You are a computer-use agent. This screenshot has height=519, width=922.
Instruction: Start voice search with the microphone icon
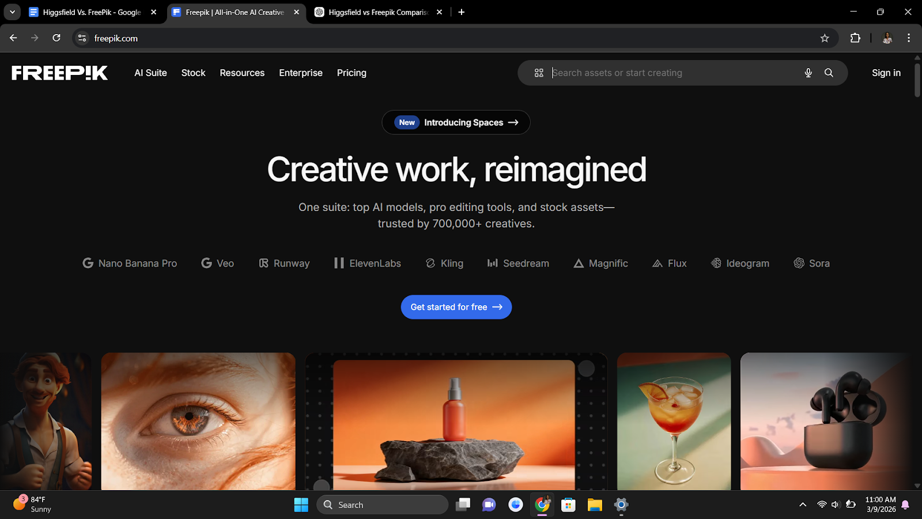(x=808, y=73)
